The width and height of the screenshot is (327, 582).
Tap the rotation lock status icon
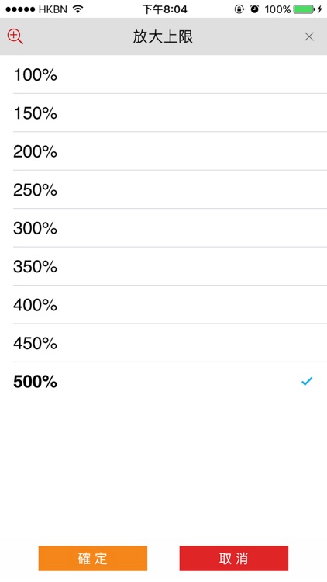pyautogui.click(x=239, y=9)
